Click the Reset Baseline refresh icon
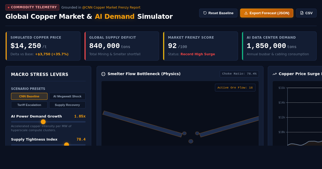 [x=205, y=13]
